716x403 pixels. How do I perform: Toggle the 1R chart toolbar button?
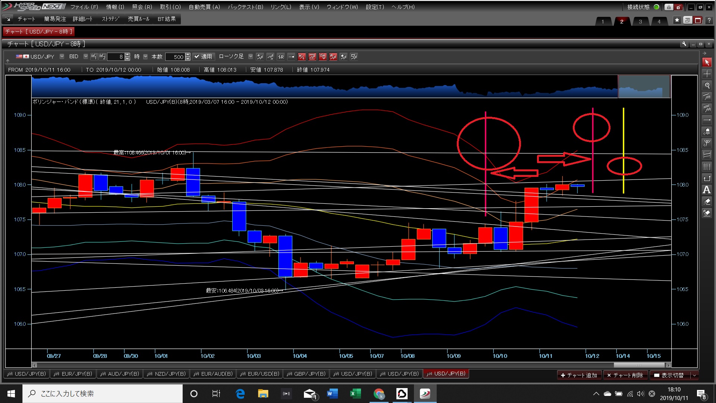pos(281,57)
